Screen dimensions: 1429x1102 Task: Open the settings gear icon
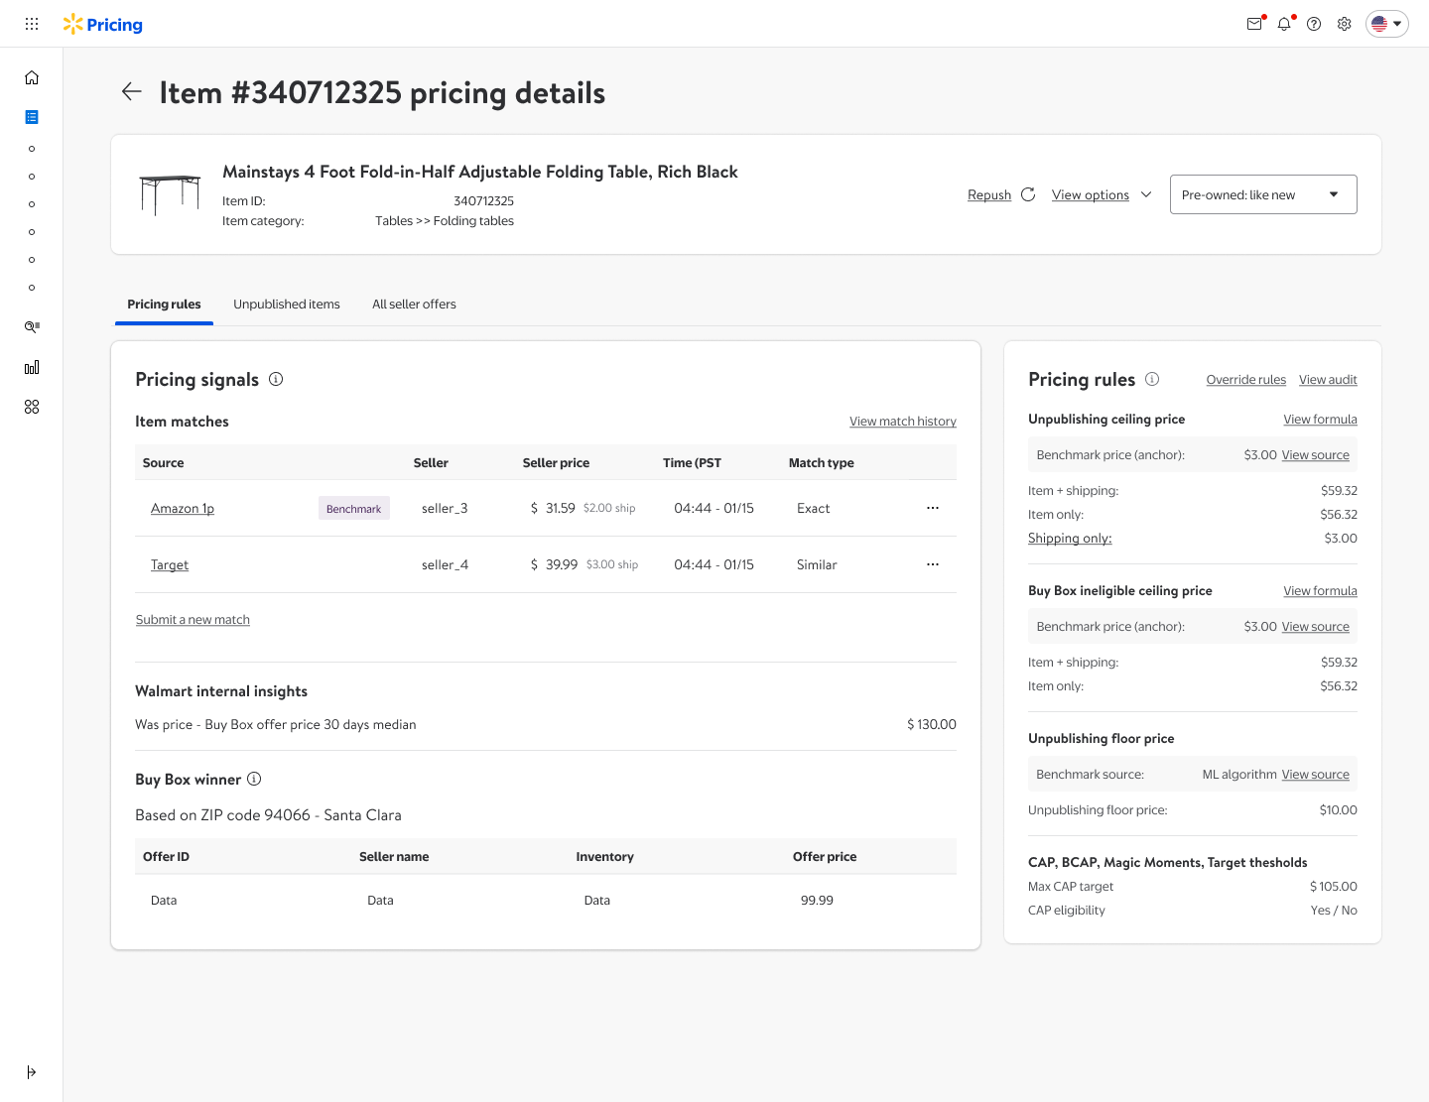(1344, 24)
